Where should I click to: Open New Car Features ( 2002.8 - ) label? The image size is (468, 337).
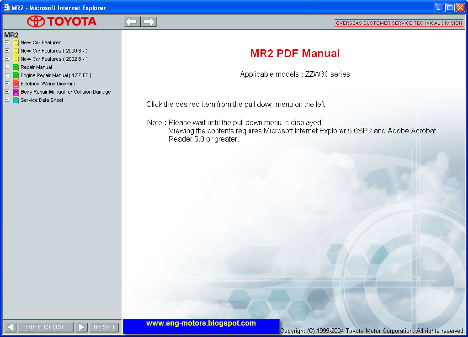click(x=54, y=59)
